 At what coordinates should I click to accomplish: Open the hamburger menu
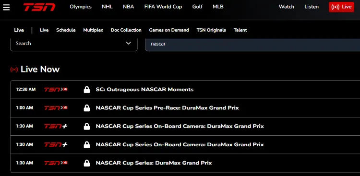pos(6,7)
